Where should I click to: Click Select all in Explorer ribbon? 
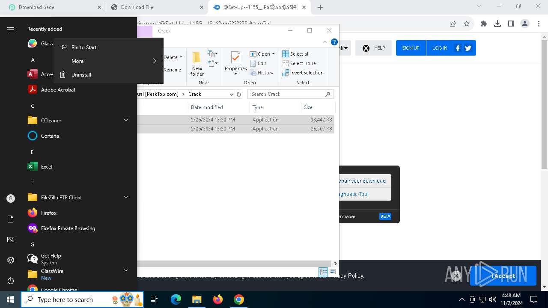296,54
